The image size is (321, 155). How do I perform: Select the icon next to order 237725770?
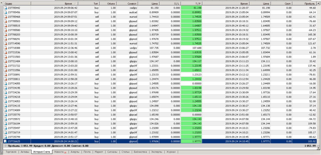pyautogui.click(x=5, y=115)
